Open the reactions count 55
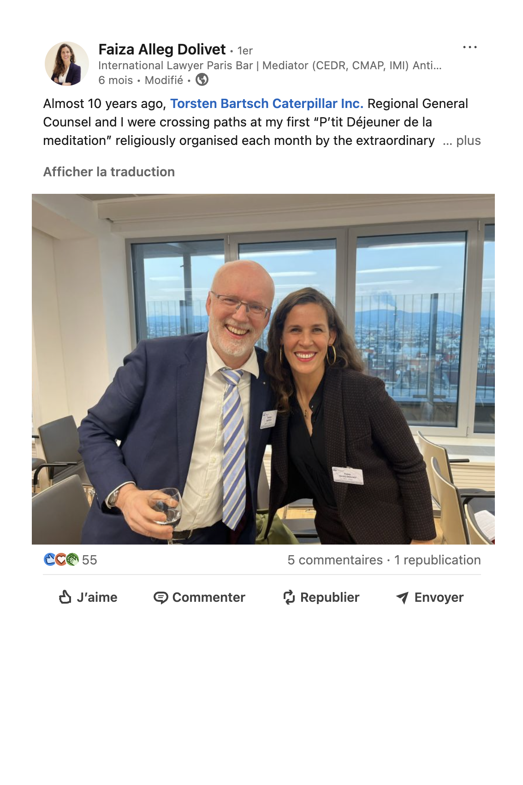Viewport: 523px width, 785px height. (x=89, y=560)
